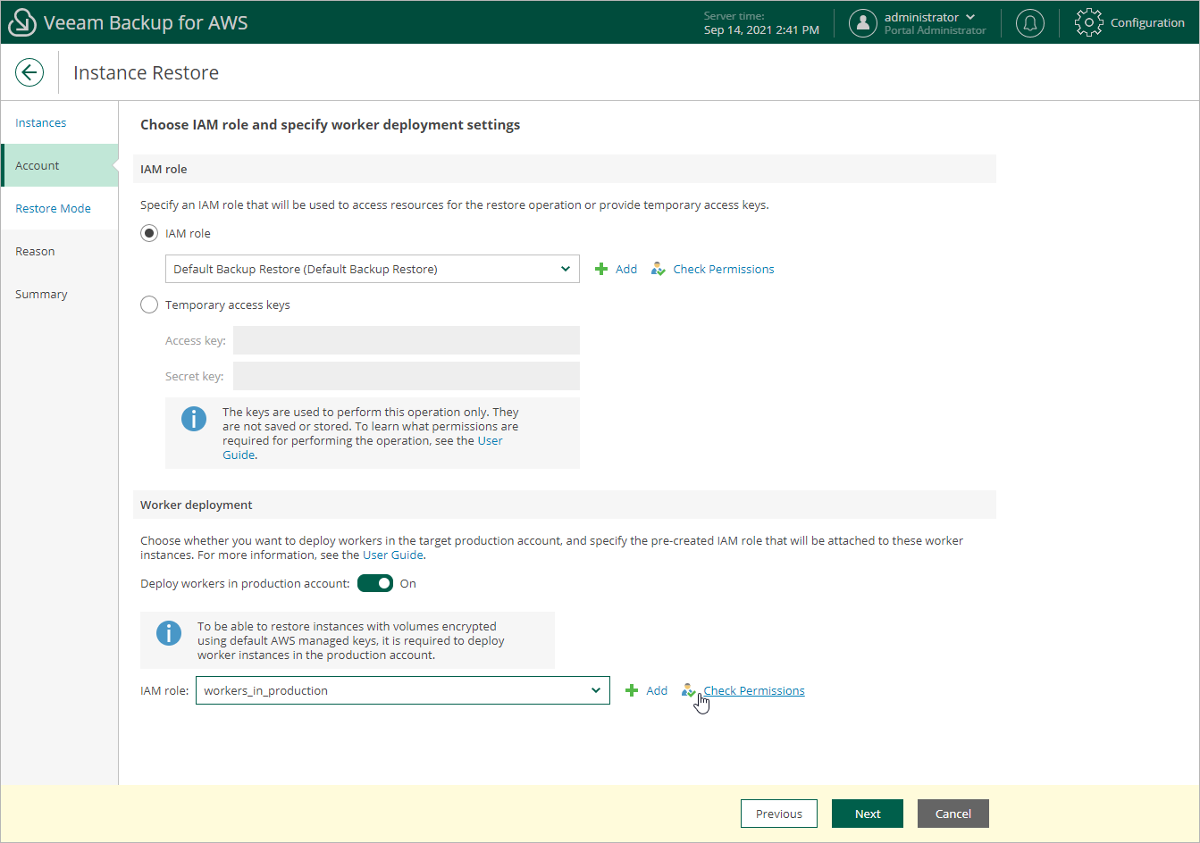Image resolution: width=1200 pixels, height=843 pixels.
Task: Click the back arrow beside Instance Restore
Action: 29,72
